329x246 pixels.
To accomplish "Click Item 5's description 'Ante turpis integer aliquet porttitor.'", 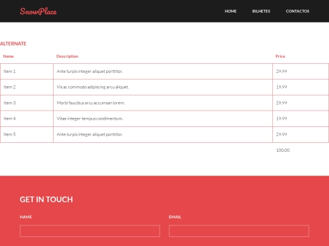I will pos(90,134).
